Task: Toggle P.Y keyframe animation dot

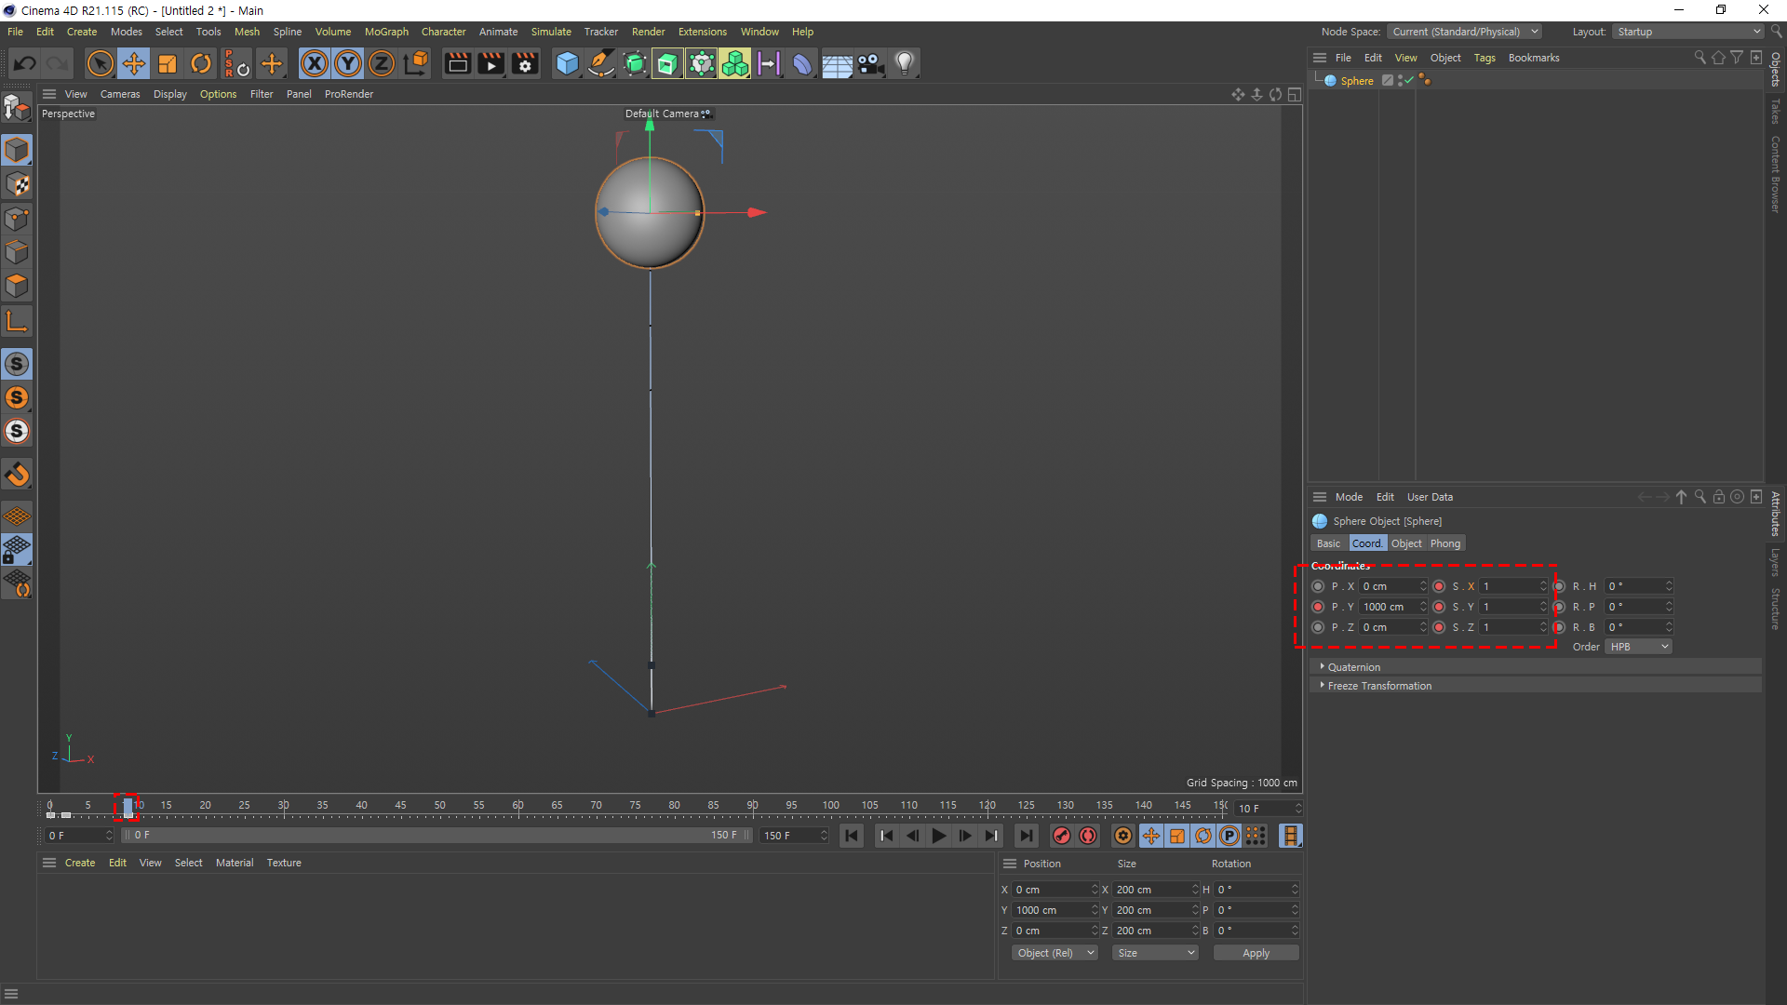Action: [1318, 607]
